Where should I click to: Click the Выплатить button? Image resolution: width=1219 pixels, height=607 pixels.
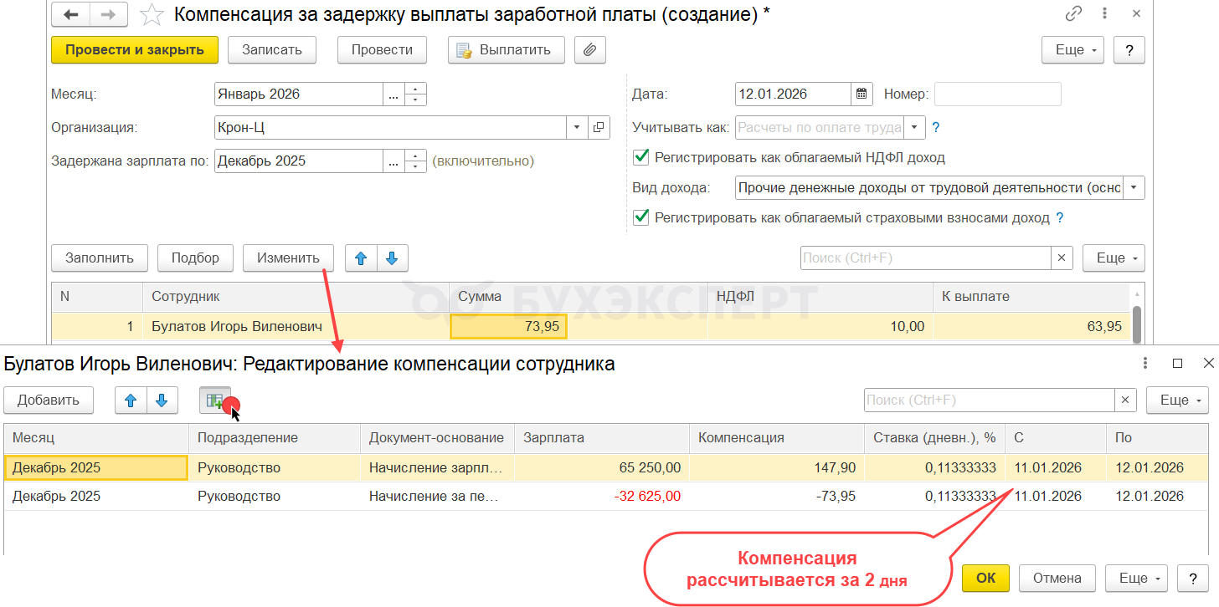click(507, 49)
